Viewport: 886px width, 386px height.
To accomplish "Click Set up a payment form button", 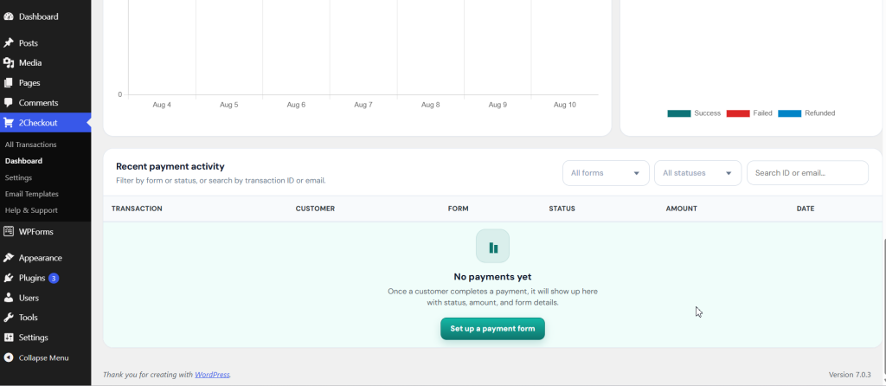I will [492, 329].
